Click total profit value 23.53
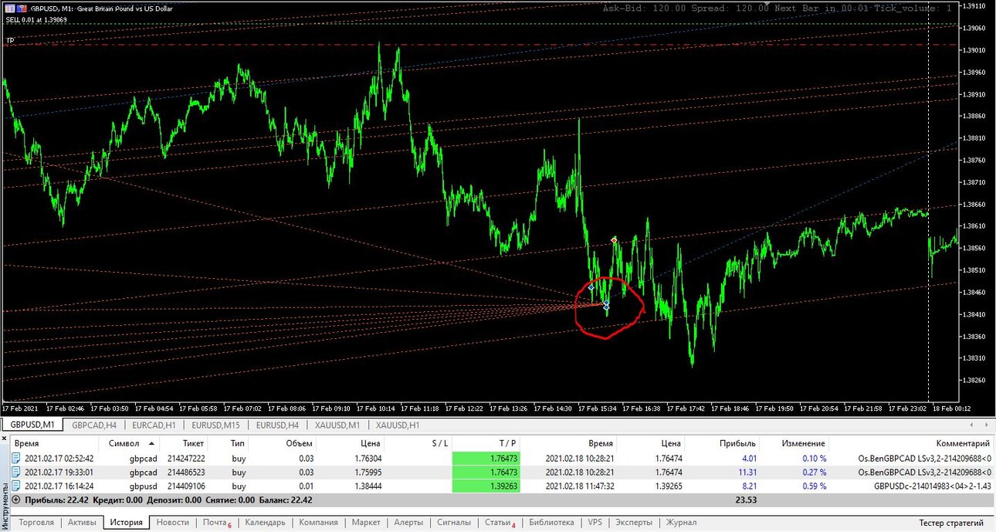Image resolution: width=996 pixels, height=532 pixels. point(747,500)
